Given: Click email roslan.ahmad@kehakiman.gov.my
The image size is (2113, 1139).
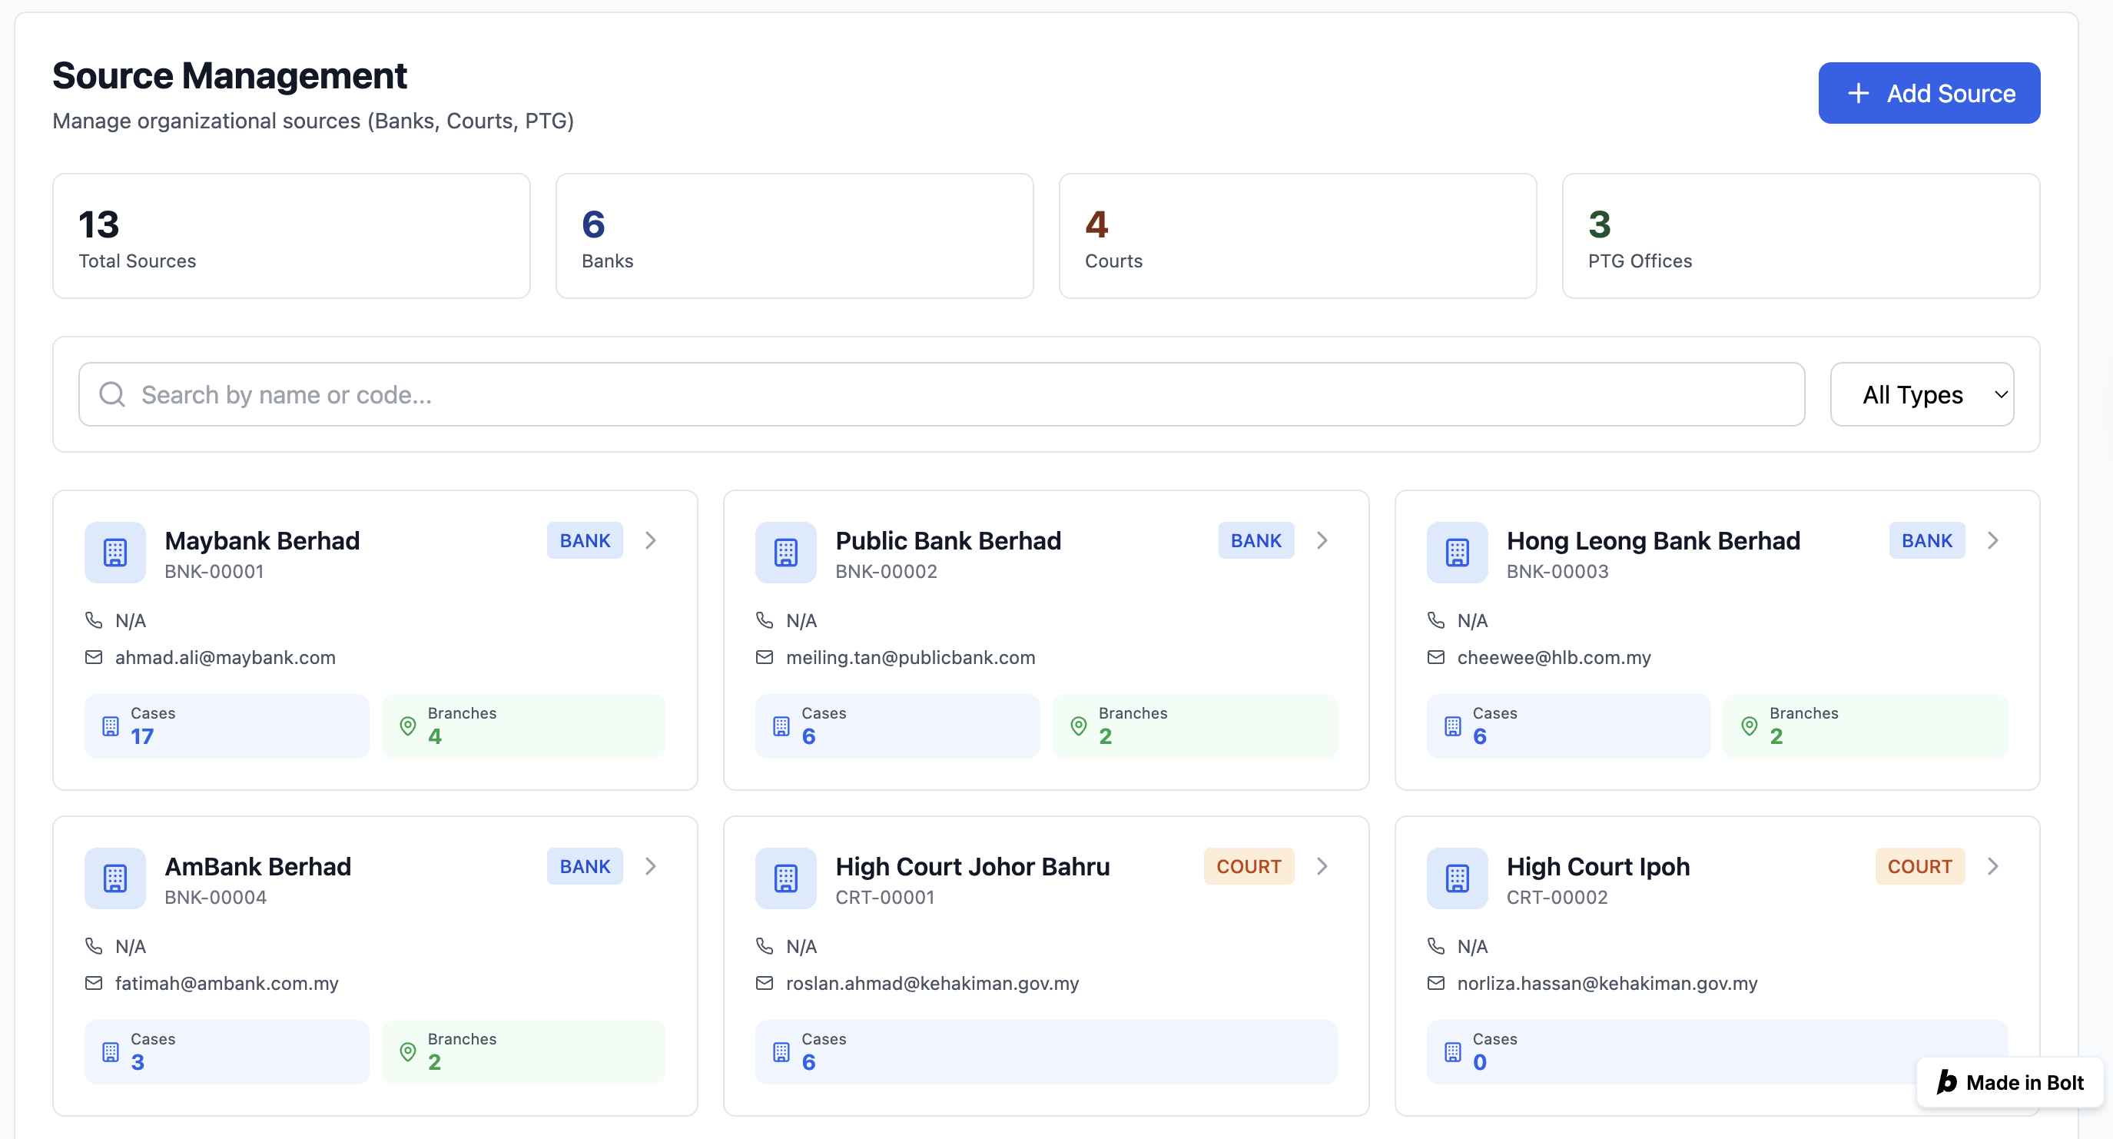Looking at the screenshot, I should (933, 982).
